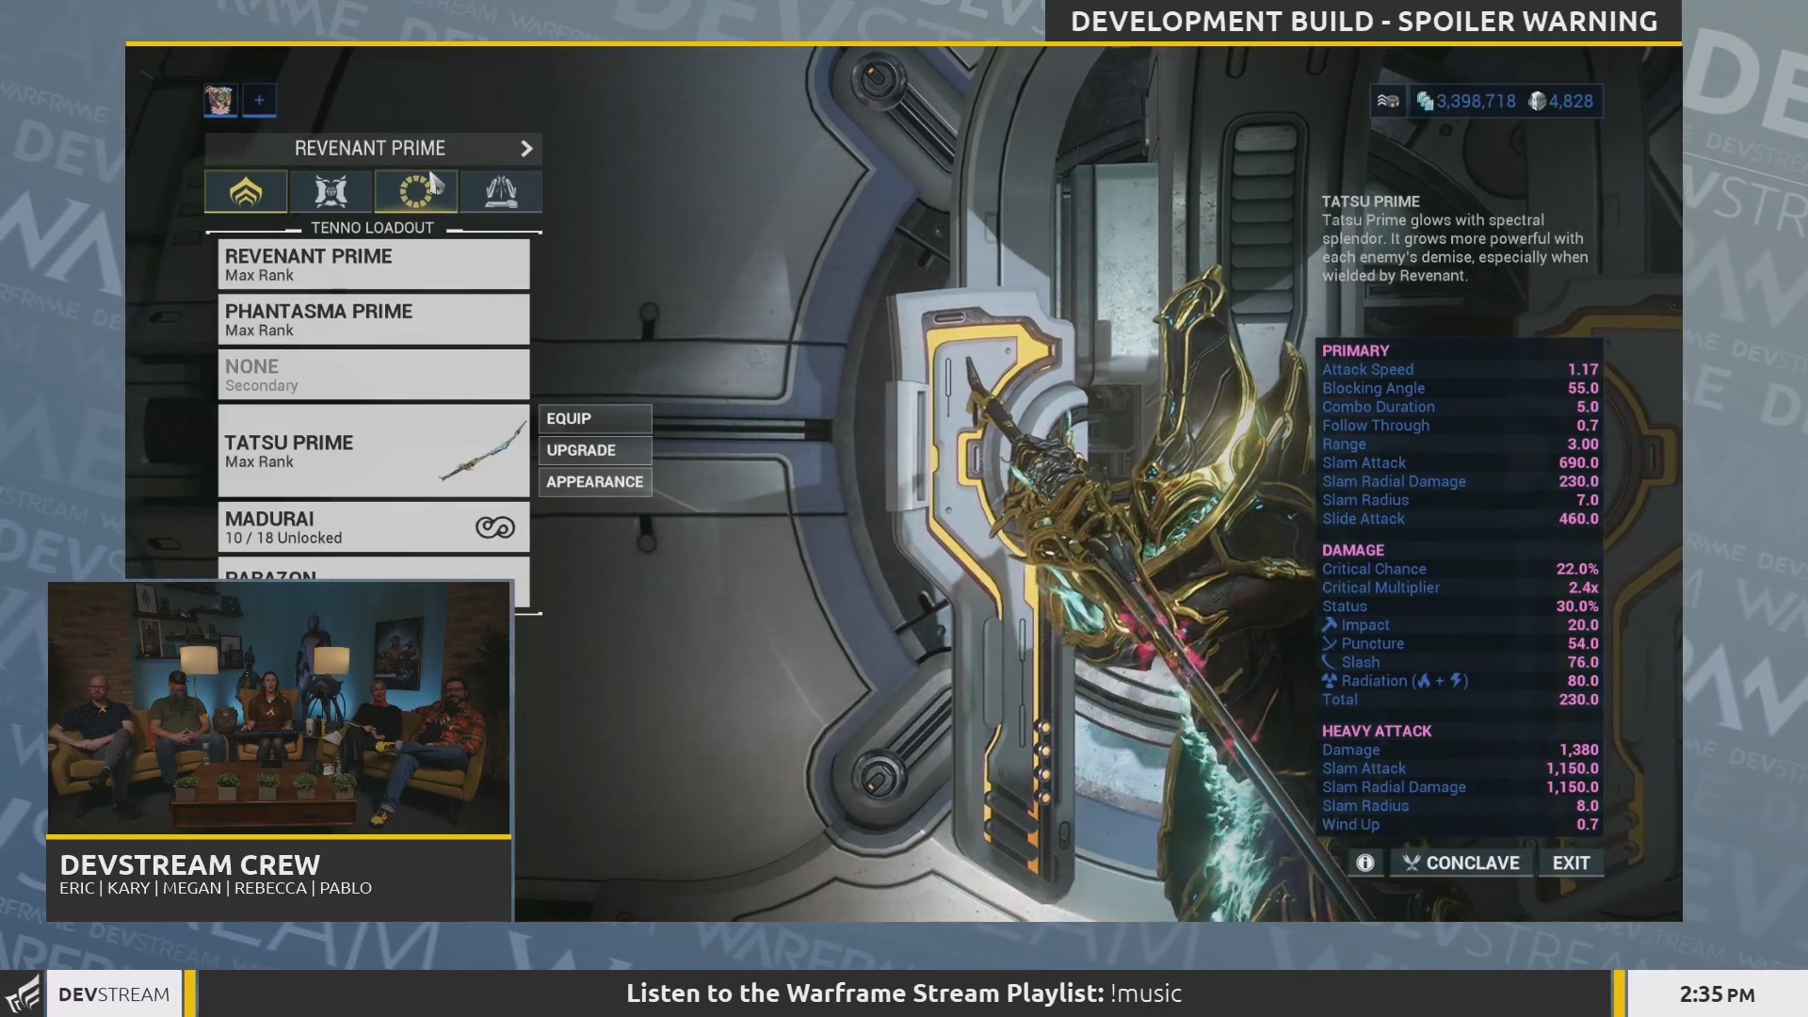Click the Status 30.0% stat row
This screenshot has height=1017, width=1808.
point(1460,606)
